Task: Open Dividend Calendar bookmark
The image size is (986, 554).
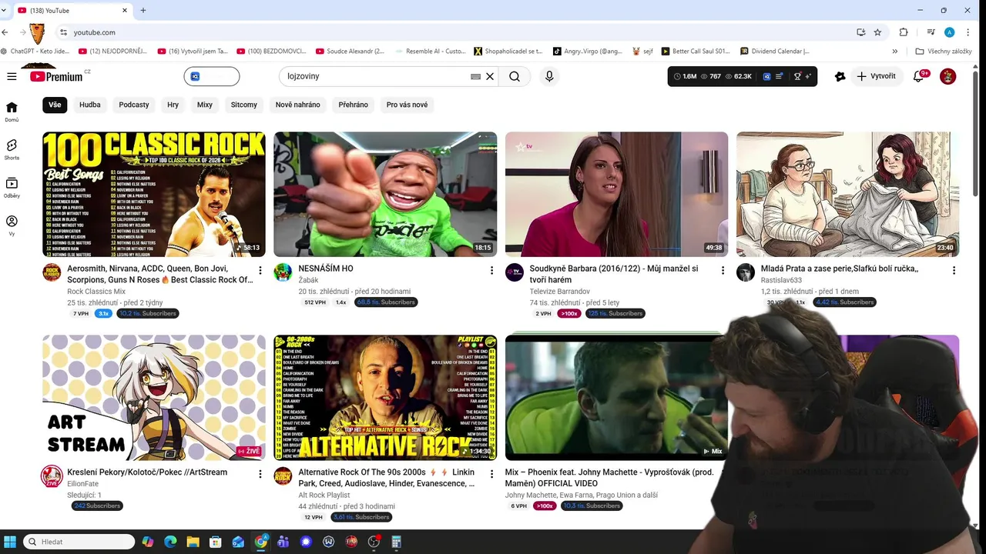Action: point(776,52)
